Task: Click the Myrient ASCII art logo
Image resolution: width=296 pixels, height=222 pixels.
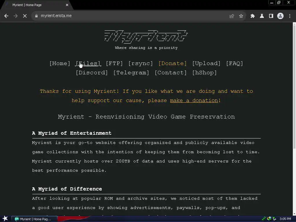Action: coord(146,36)
